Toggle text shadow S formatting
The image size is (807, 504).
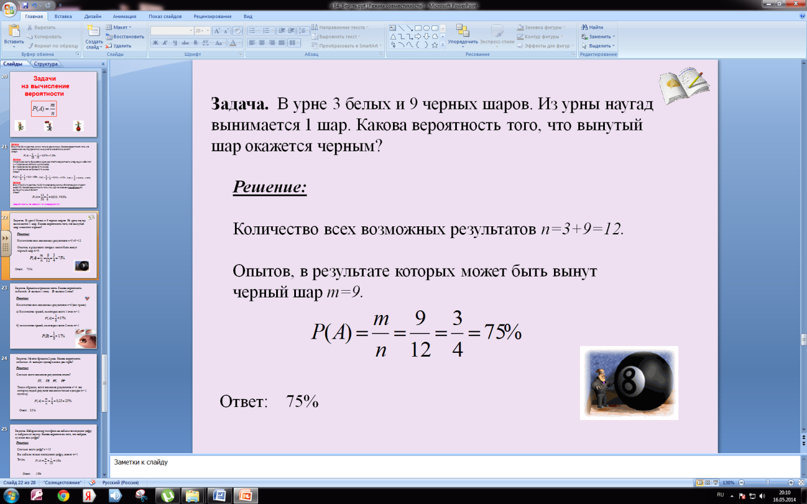[195, 43]
